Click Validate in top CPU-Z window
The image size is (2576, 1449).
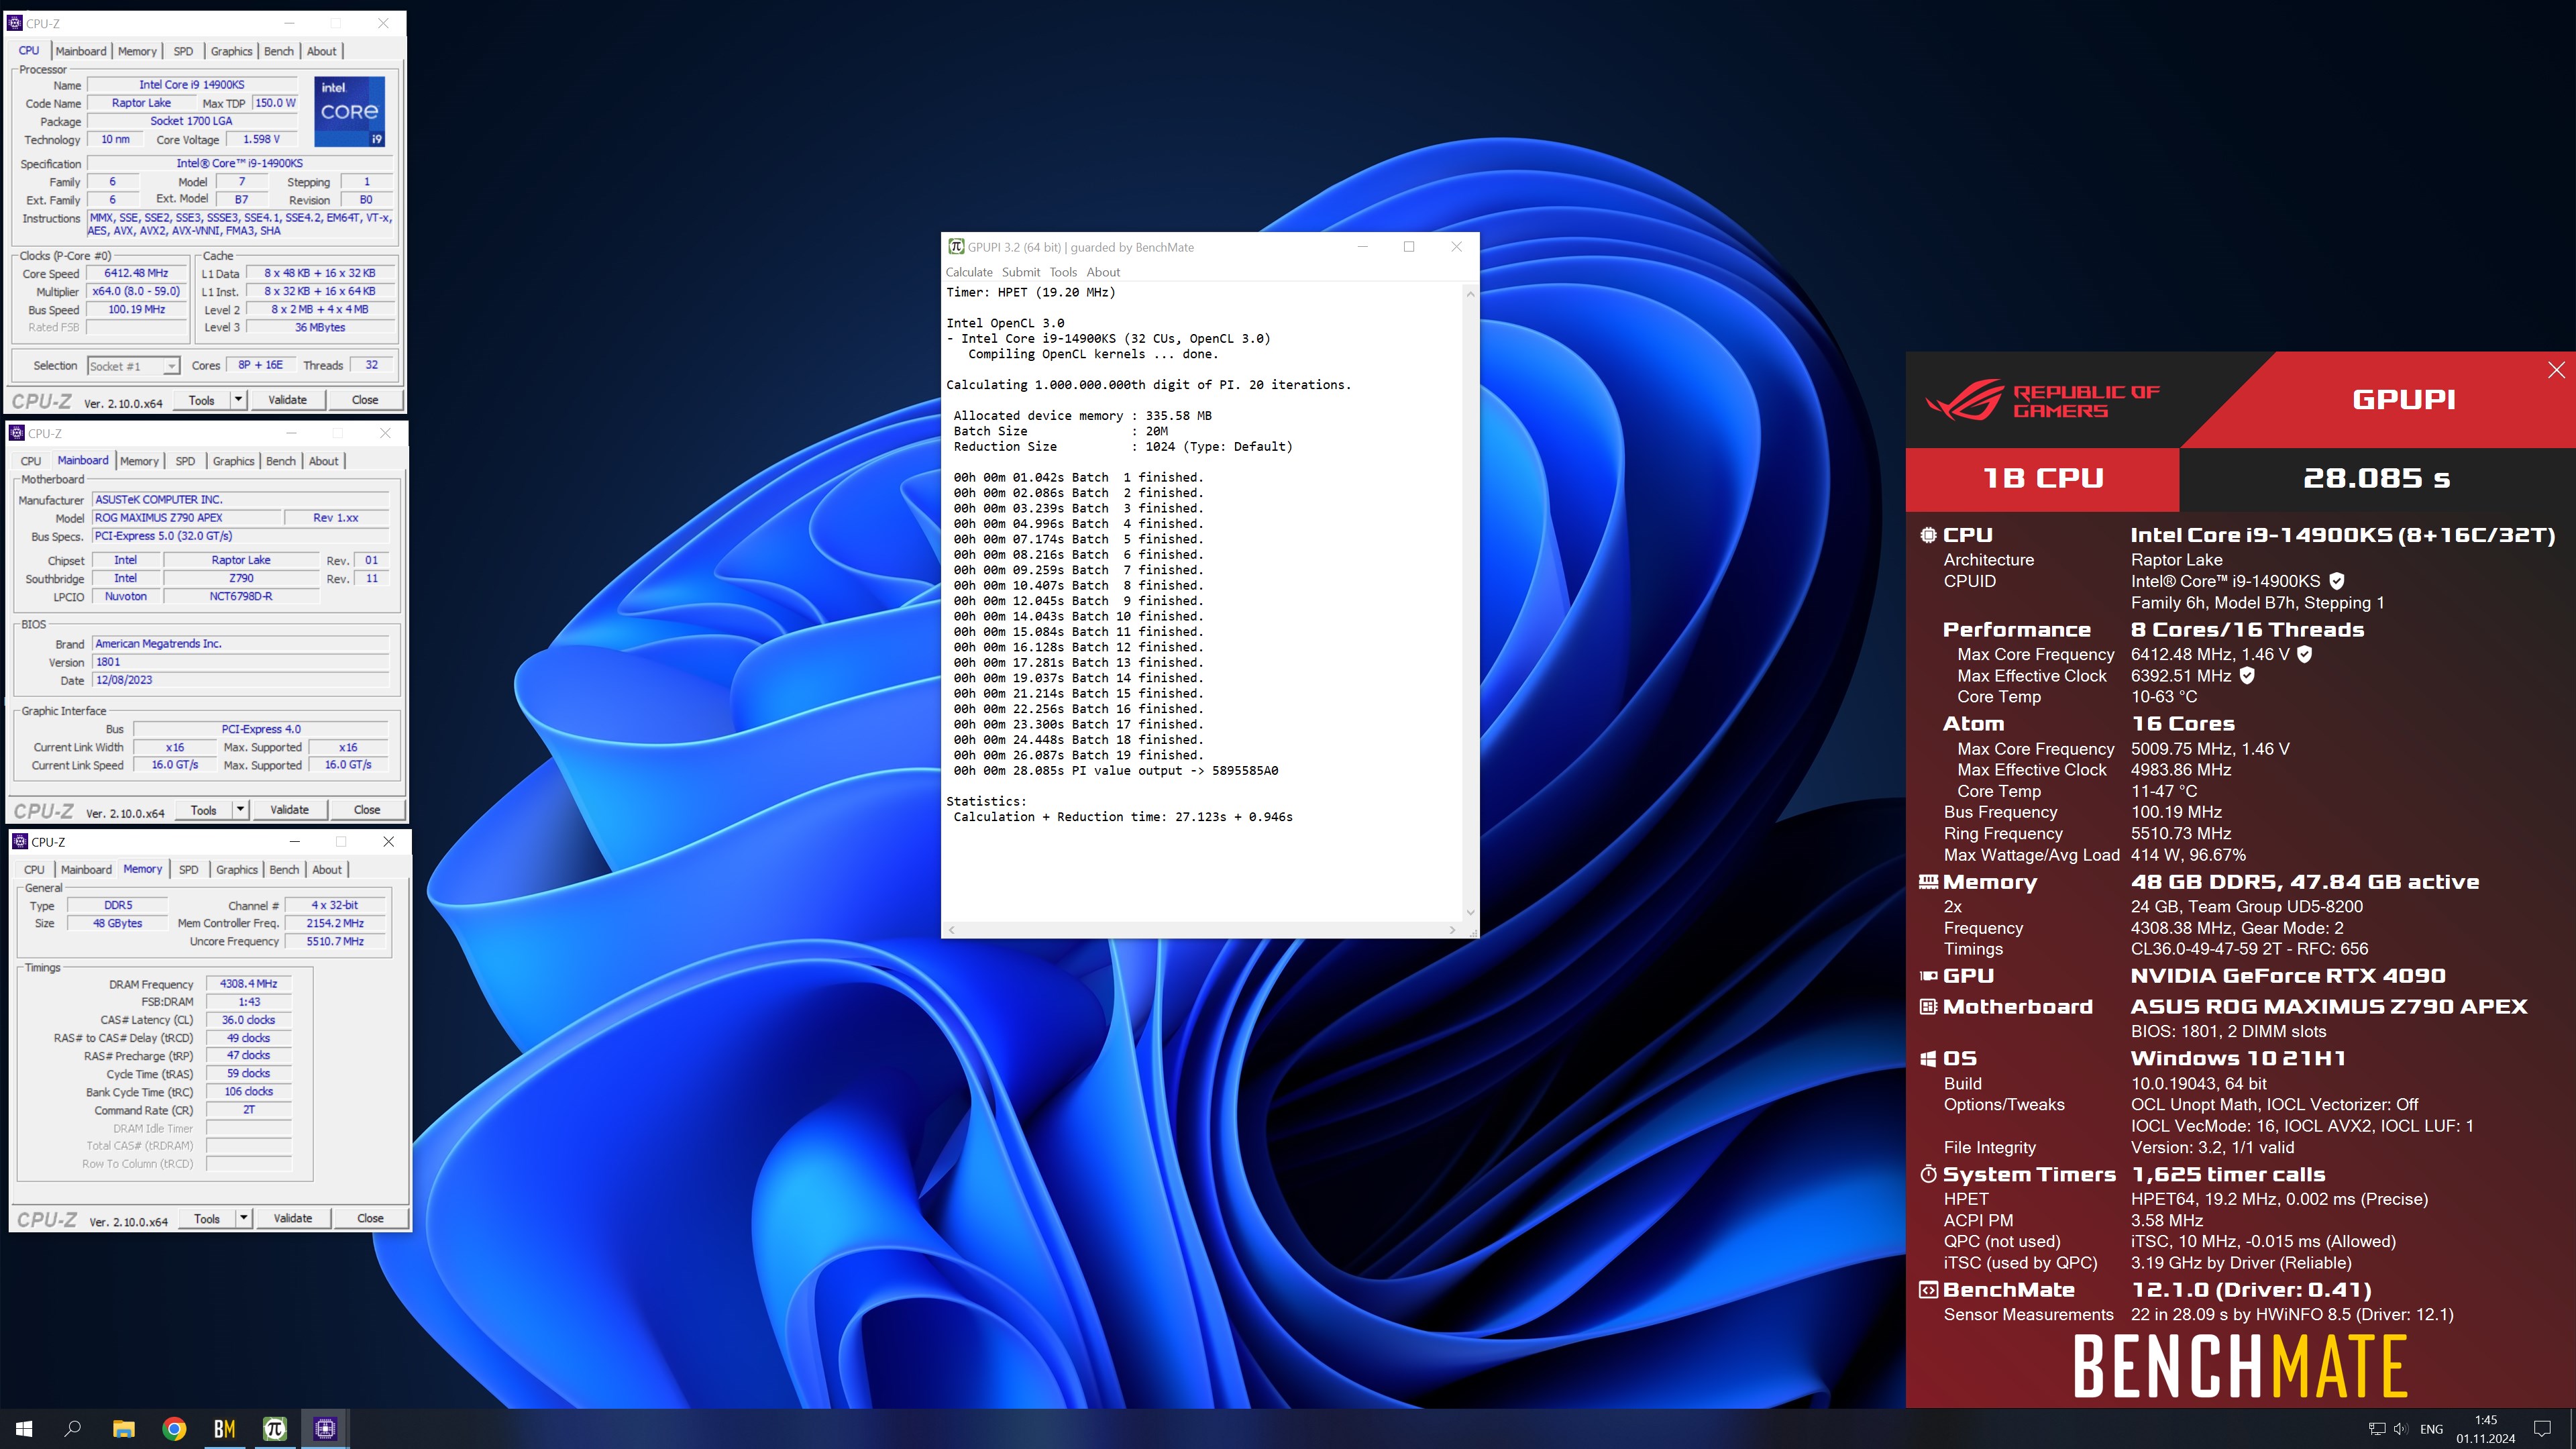[288, 400]
